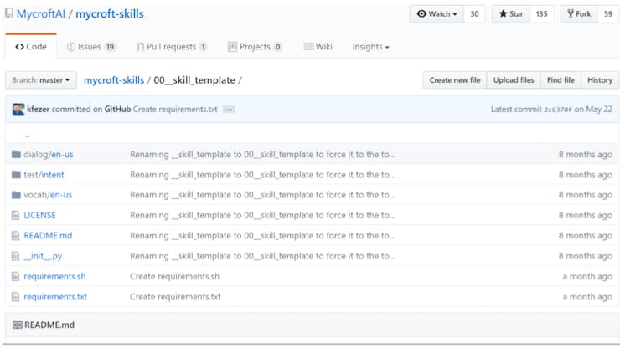This screenshot has width=620, height=348.
Task: Click the forks count 59
Action: (608, 14)
